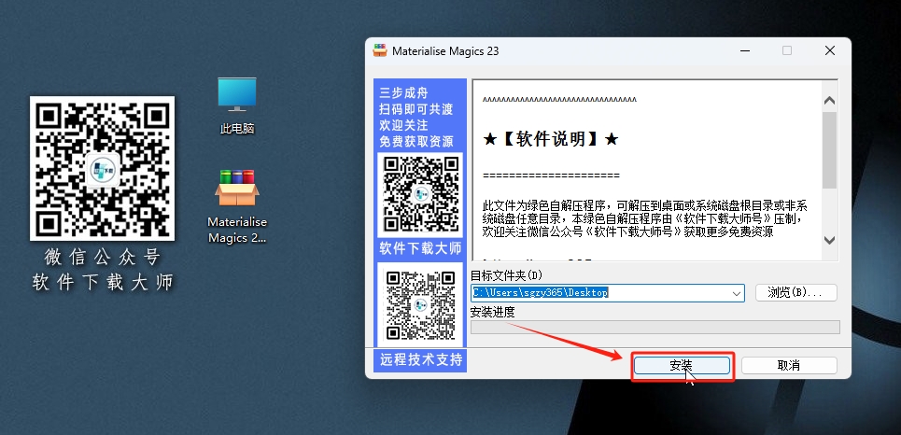Expand the destination folder dropdown arrow
The width and height of the screenshot is (901, 435).
pyautogui.click(x=737, y=293)
